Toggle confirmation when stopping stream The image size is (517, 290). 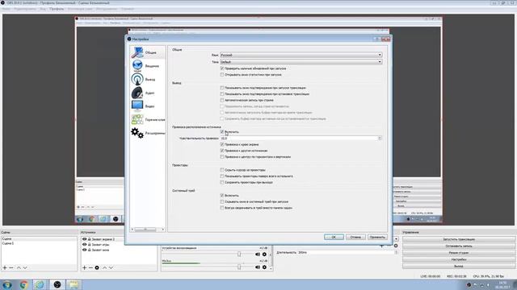pyautogui.click(x=222, y=94)
